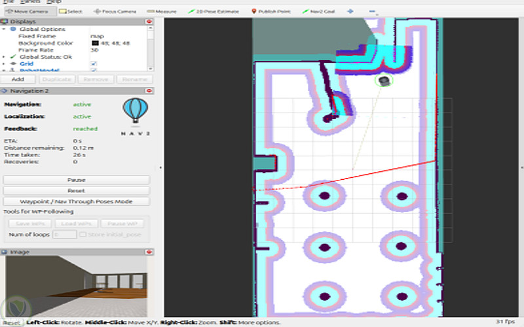Image resolution: width=524 pixels, height=327 pixels.
Task: Set a Nav2 Goal with toolbar tool
Action: tap(318, 11)
